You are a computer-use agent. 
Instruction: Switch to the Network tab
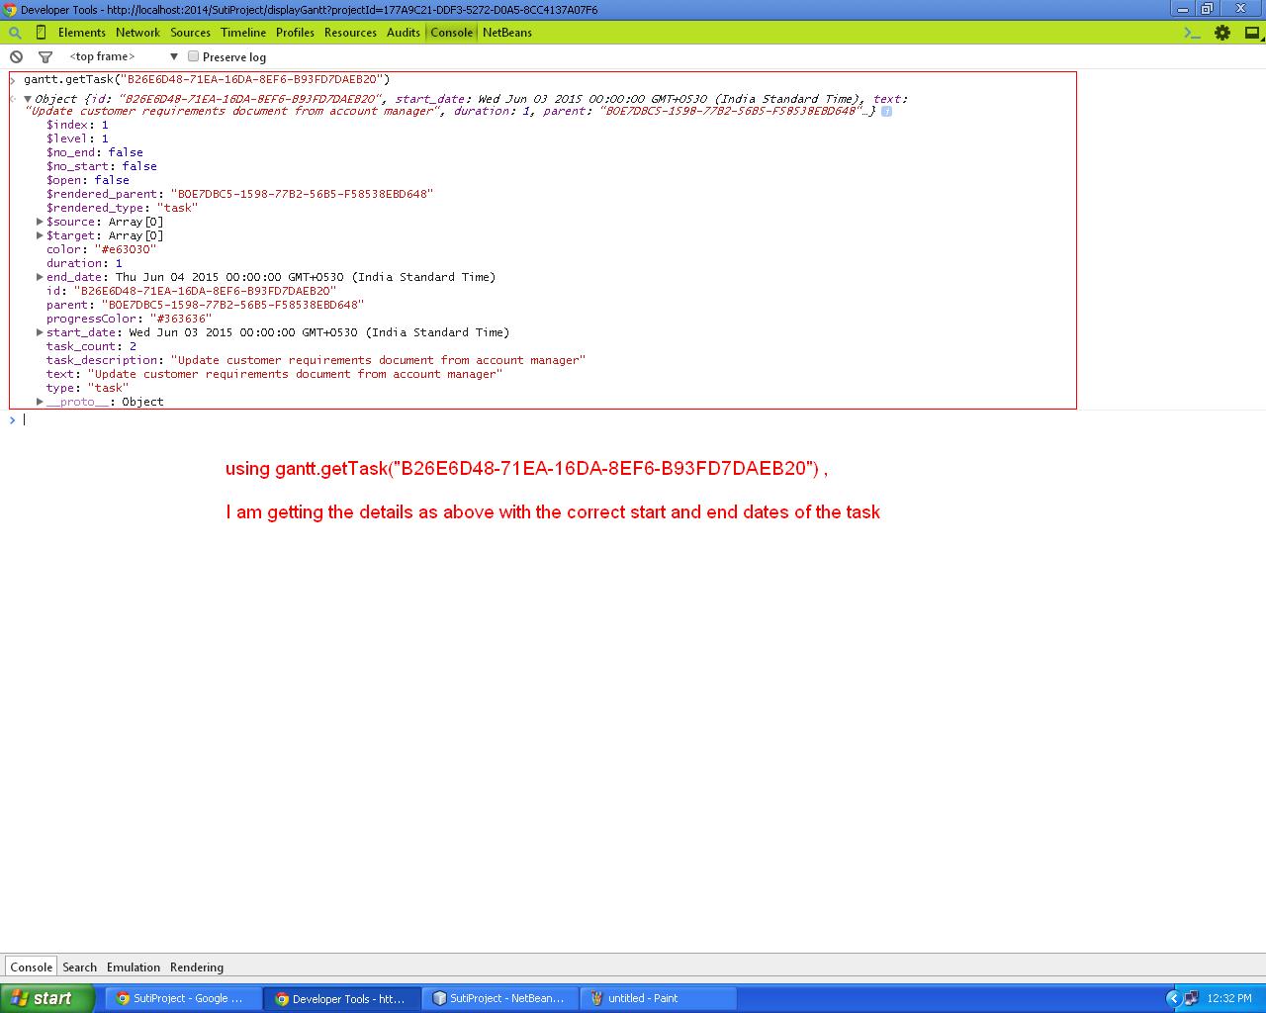click(137, 33)
